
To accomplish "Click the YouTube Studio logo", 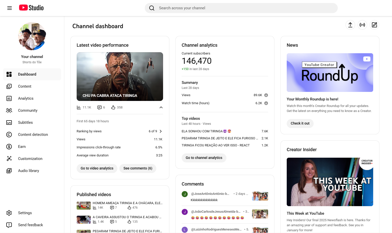I will (31, 8).
